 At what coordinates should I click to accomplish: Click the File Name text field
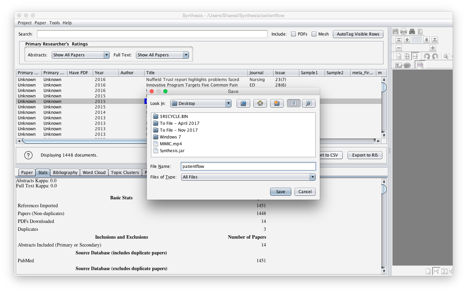click(248, 167)
